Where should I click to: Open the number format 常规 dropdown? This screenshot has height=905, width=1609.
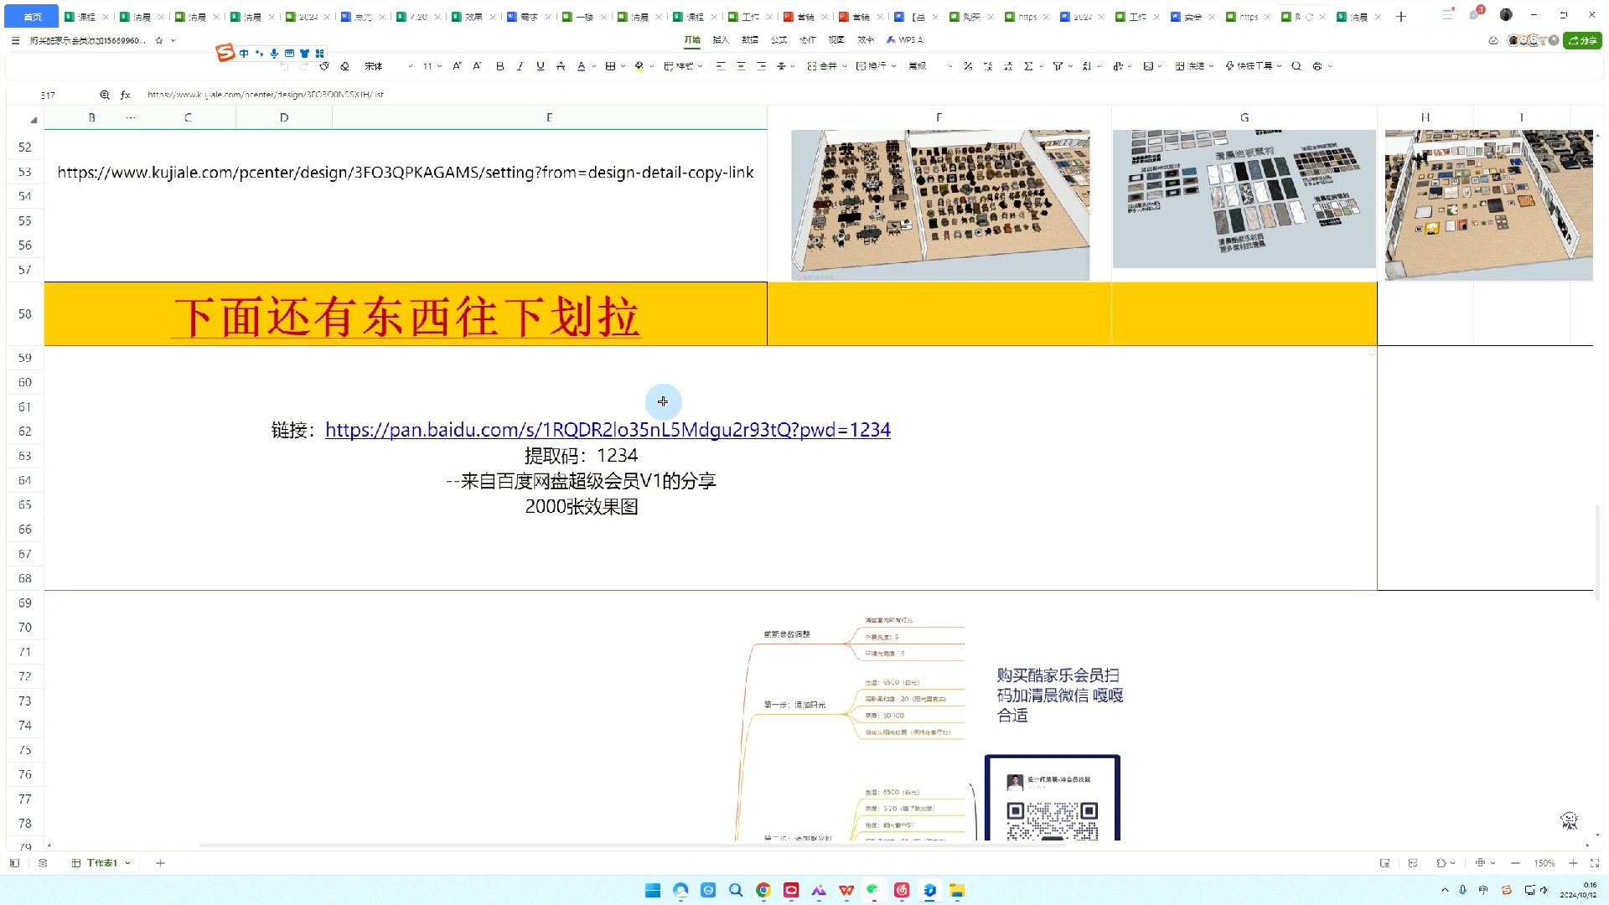point(931,66)
